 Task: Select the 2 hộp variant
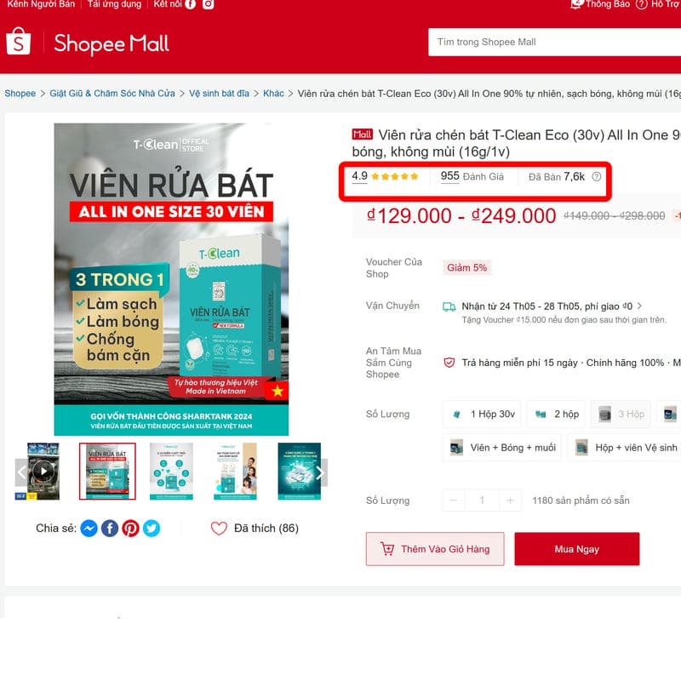click(x=557, y=414)
